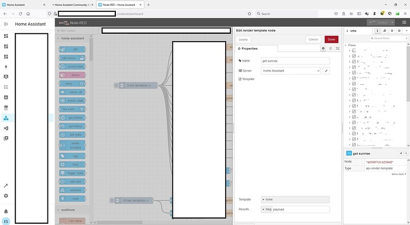Image resolution: width=410 pixels, height=225 pixels.
Task: Click the Cancel button
Action: pos(313,39)
